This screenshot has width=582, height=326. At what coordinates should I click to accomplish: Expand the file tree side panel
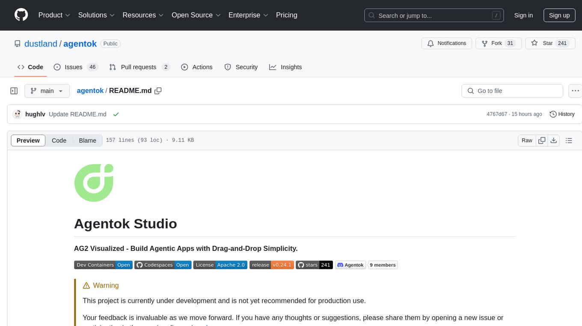tap(14, 91)
